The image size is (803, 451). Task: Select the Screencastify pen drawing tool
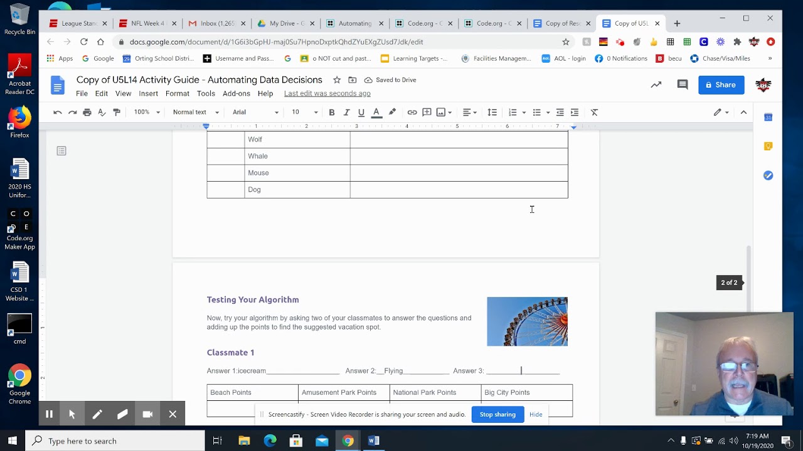pyautogui.click(x=97, y=414)
